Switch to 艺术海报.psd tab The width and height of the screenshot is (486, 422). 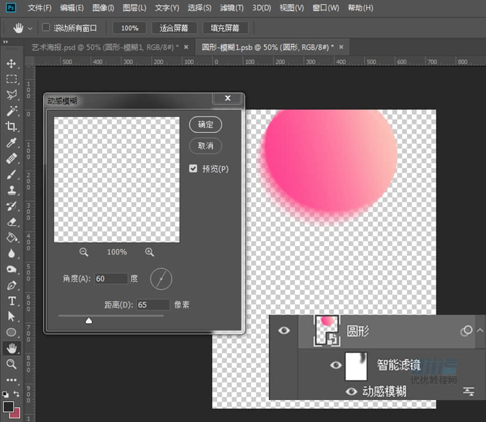[x=105, y=47]
